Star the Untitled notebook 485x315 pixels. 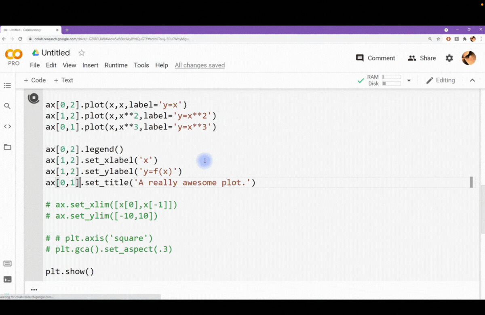[x=82, y=53]
